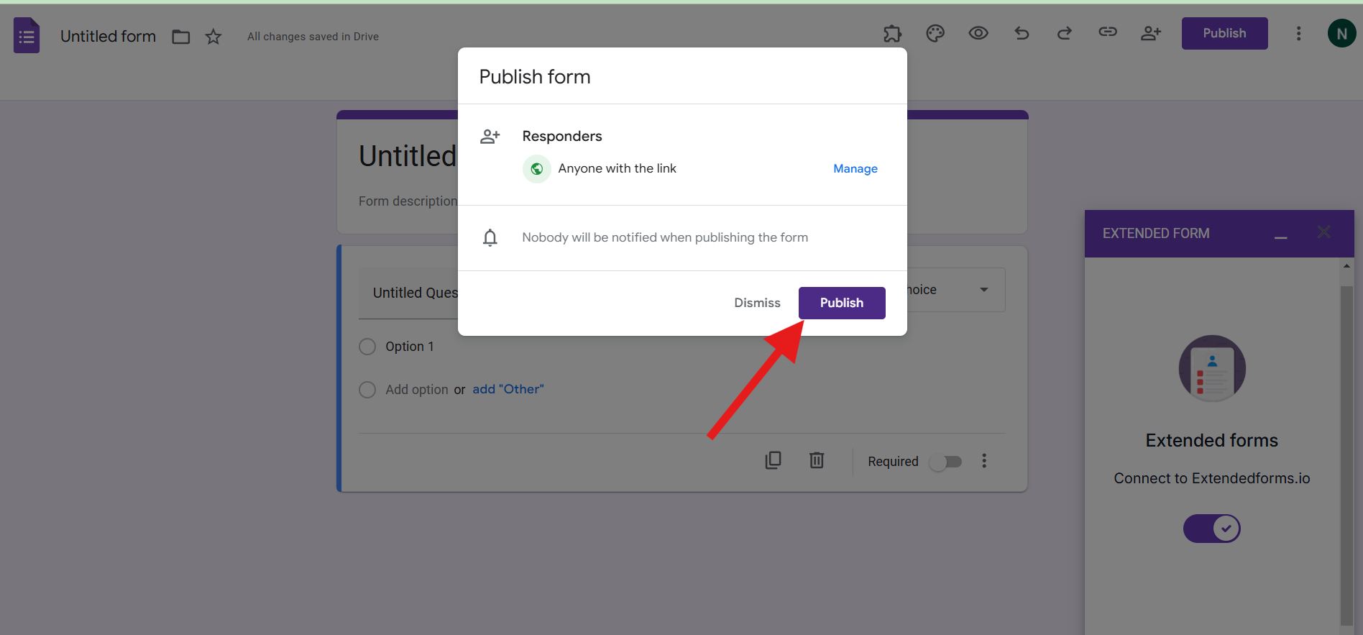Copy responder link via link icon
1363x635 pixels.
coord(1108,32)
